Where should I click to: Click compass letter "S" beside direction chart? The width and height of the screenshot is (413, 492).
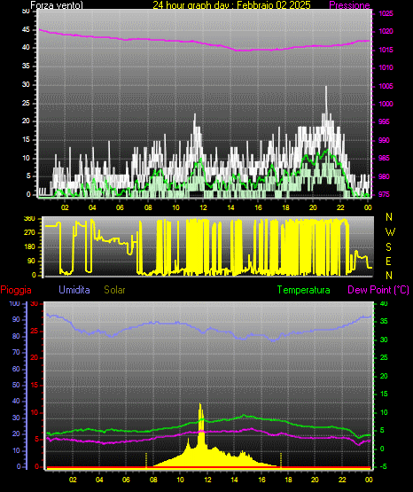388,247
